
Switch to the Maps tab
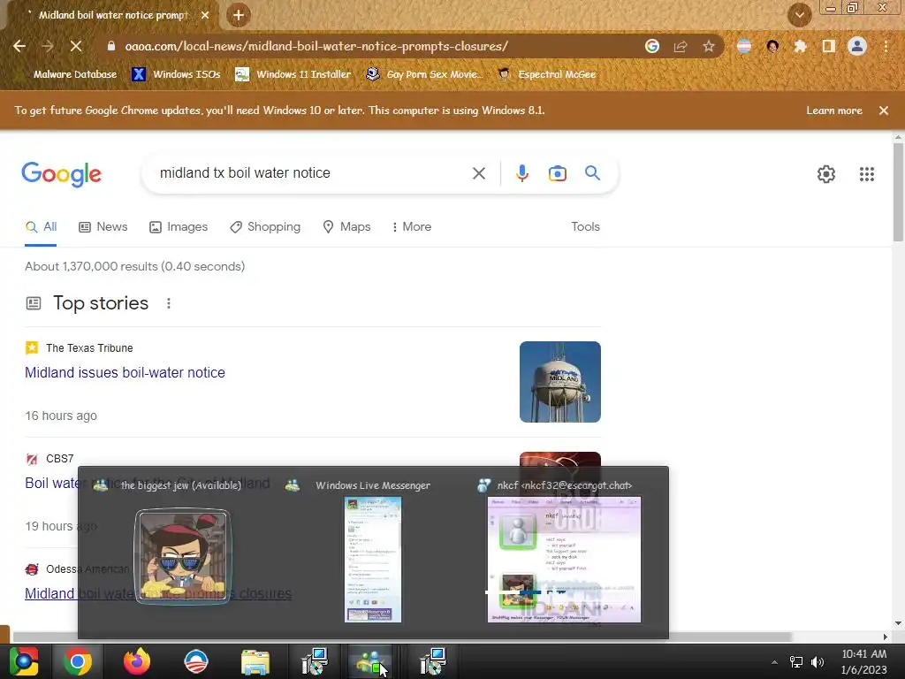(346, 227)
